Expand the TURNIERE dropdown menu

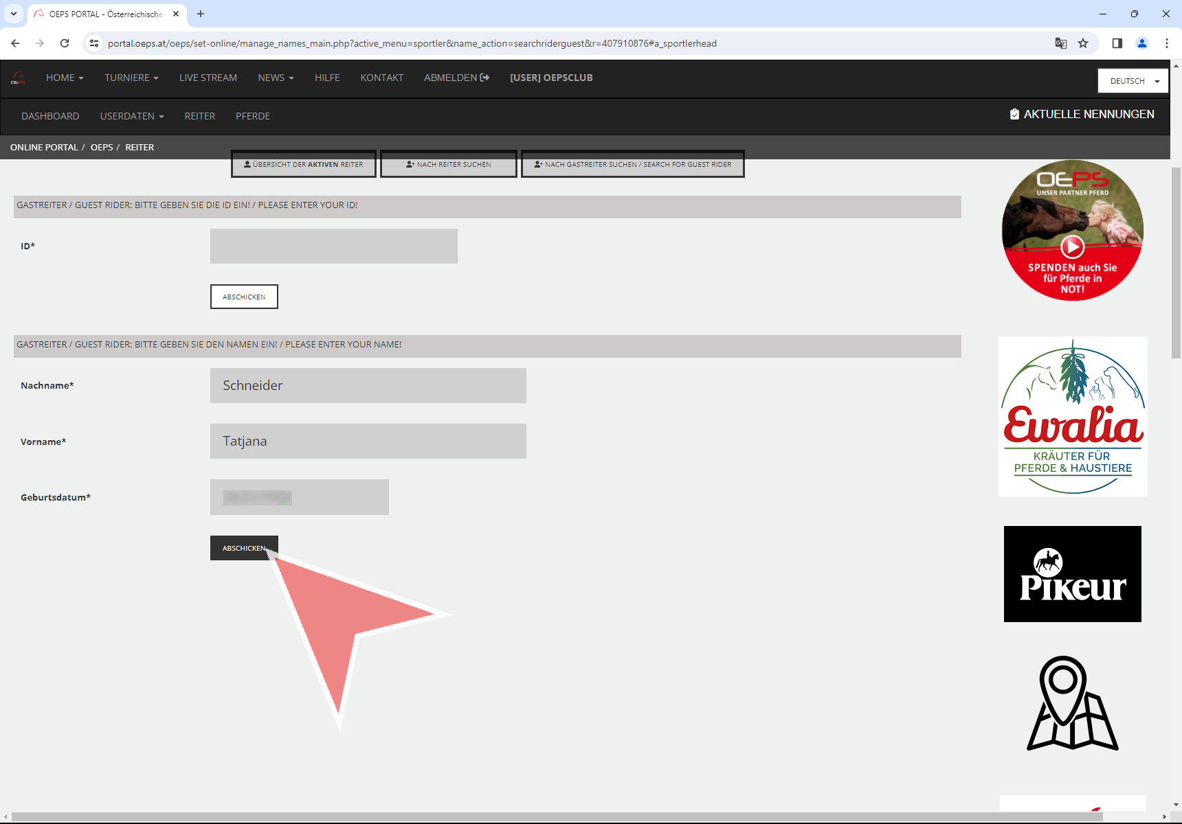pos(131,78)
